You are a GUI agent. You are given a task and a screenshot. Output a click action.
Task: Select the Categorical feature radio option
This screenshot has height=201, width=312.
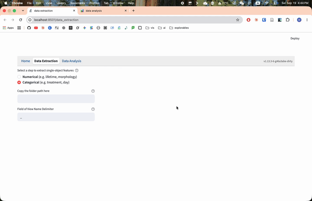[19, 82]
